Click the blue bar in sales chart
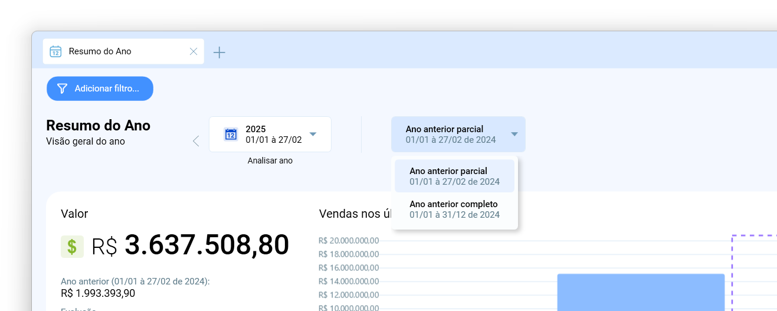Screen dimensions: 777x311 pyautogui.click(x=641, y=292)
